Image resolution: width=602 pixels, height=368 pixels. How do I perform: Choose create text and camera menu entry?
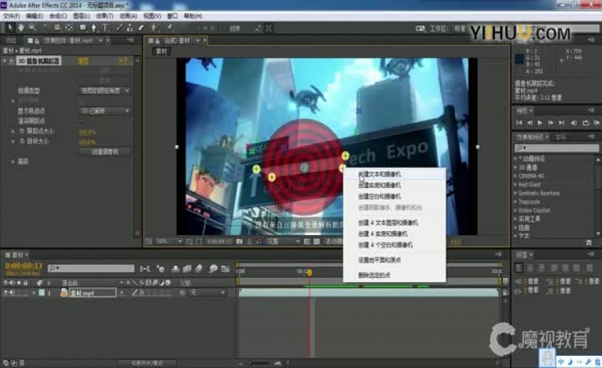click(395, 174)
